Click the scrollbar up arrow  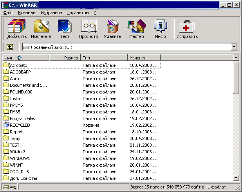(x=236, y=57)
